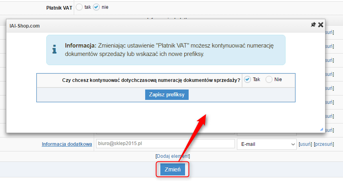Click przesuń link in E-mail row
The width and height of the screenshot is (343, 181).
point(324,144)
